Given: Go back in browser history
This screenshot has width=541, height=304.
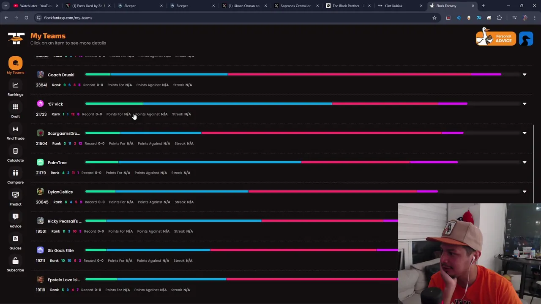Looking at the screenshot, I should pos(6,18).
